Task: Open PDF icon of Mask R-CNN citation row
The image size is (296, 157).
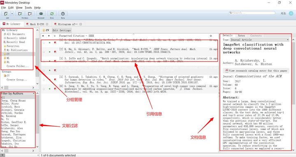Action: [x=55, y=52]
